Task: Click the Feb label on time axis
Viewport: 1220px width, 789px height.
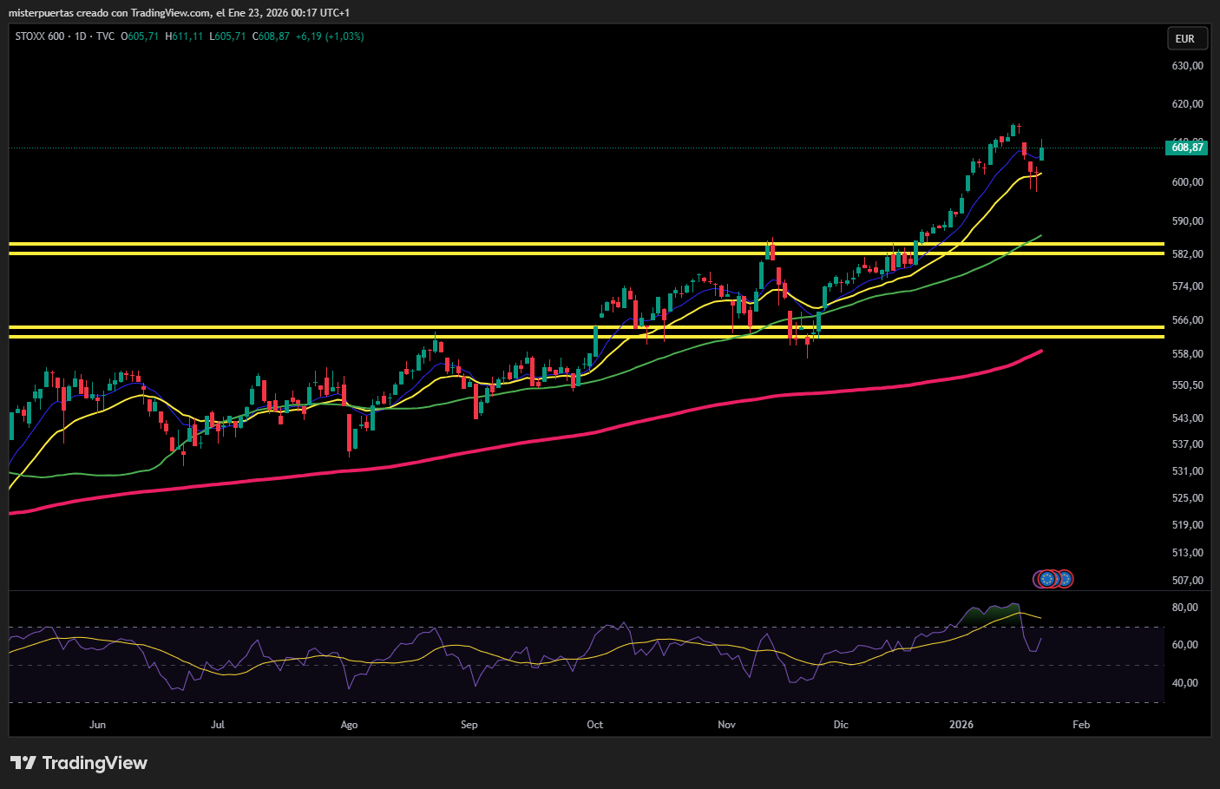Action: coord(1081,725)
